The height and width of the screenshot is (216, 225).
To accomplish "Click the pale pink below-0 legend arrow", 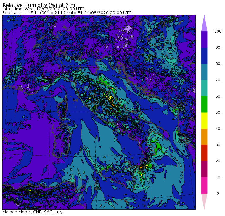I will (x=204, y=202).
